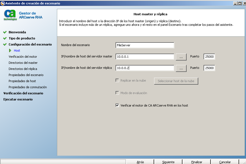Enable Replicar en la nube checkbox
The image size is (246, 164).
click(117, 80)
